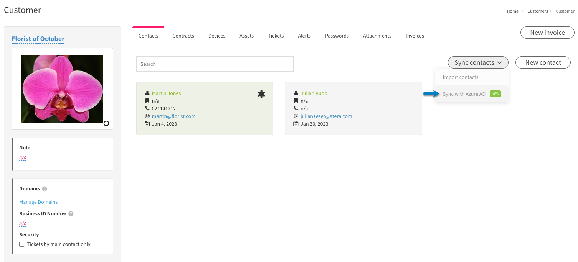Open the Attachments tab
Viewport: 578px width, 262px height.
(377, 36)
